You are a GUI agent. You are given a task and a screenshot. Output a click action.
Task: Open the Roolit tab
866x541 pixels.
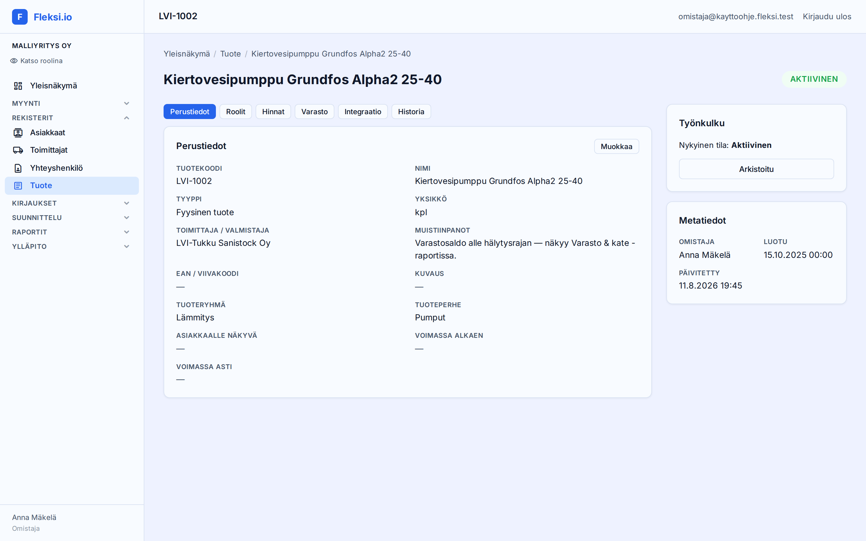pos(236,112)
